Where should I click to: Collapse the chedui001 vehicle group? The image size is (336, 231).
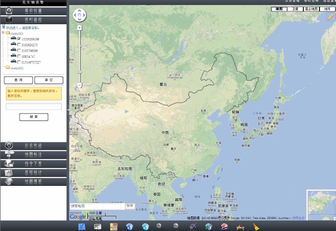[x=3, y=32]
